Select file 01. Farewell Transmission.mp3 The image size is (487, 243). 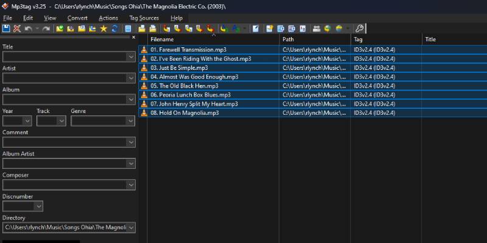(189, 50)
